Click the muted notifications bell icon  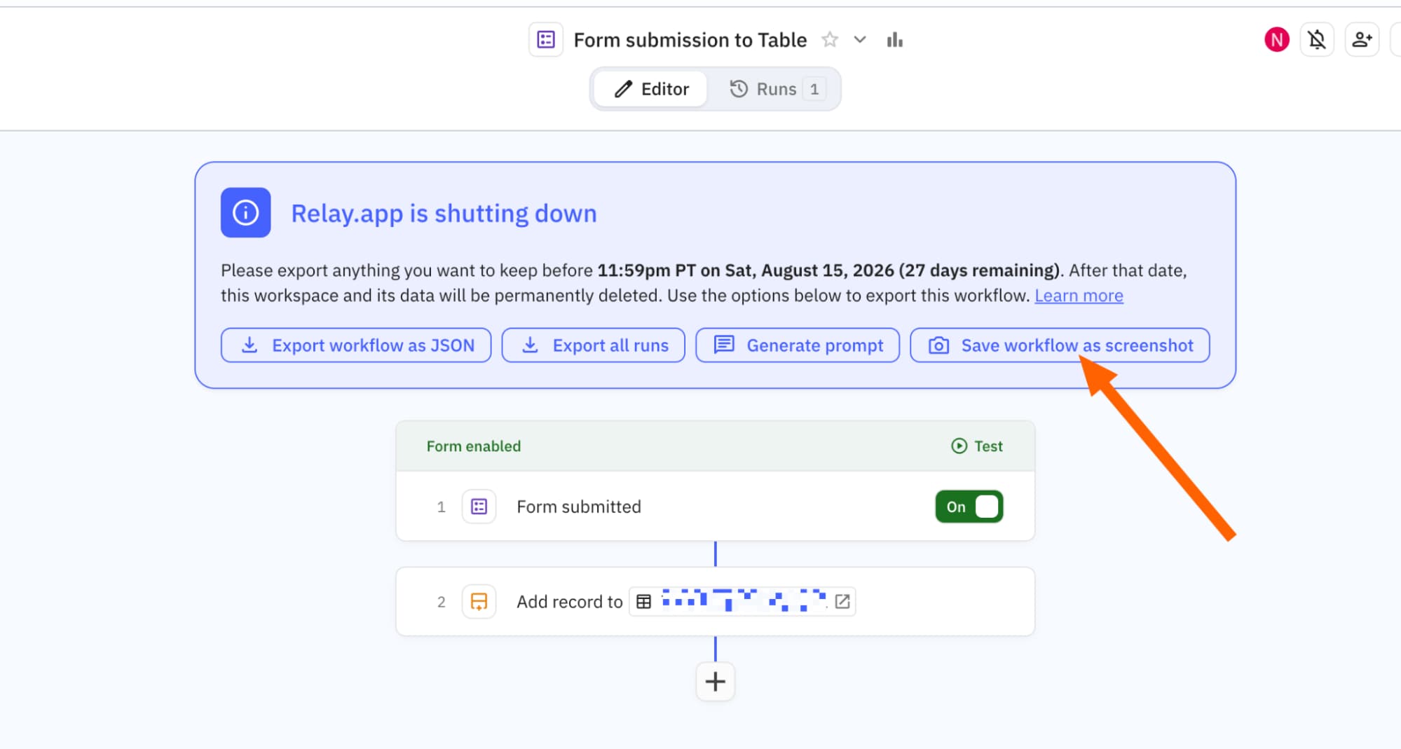(x=1317, y=39)
